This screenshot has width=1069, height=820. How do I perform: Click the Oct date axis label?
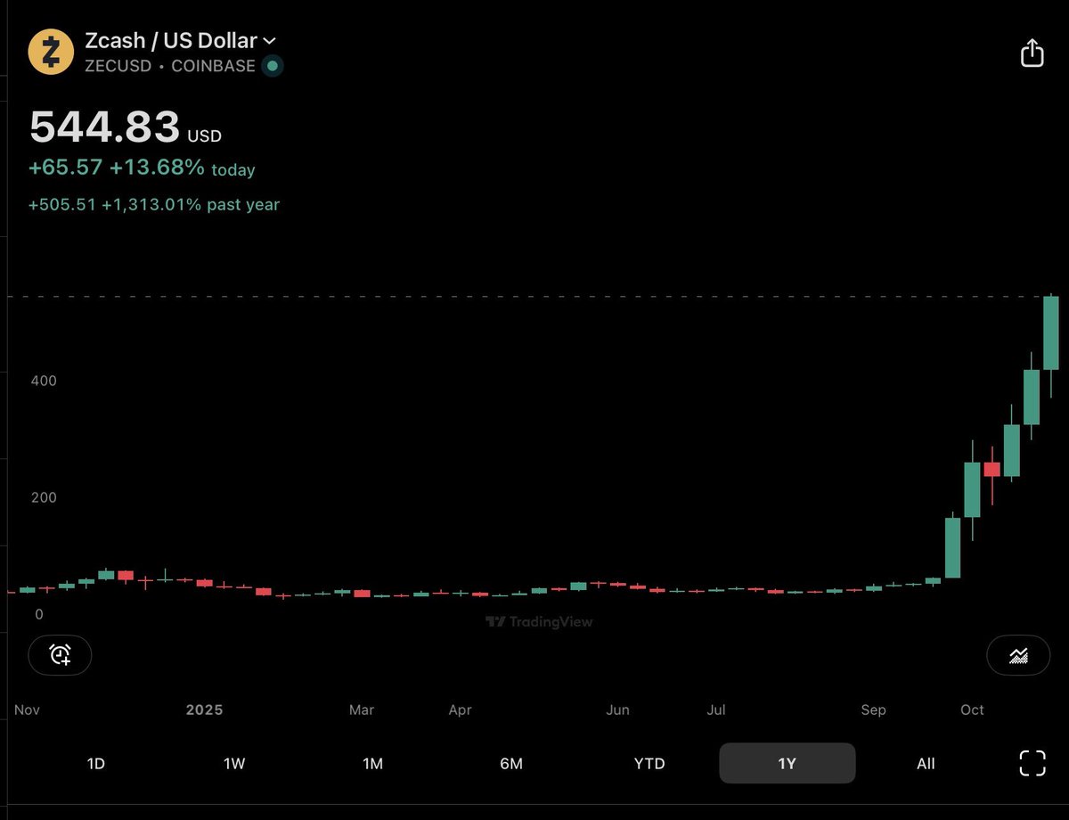972,710
